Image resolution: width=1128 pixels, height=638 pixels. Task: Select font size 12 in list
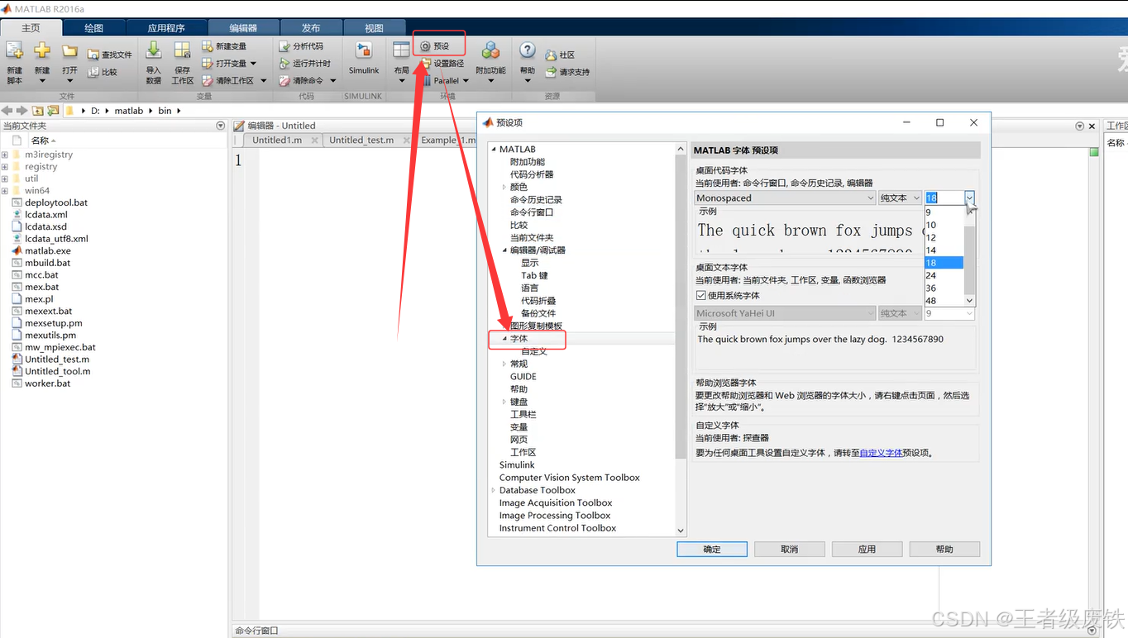[x=944, y=237]
